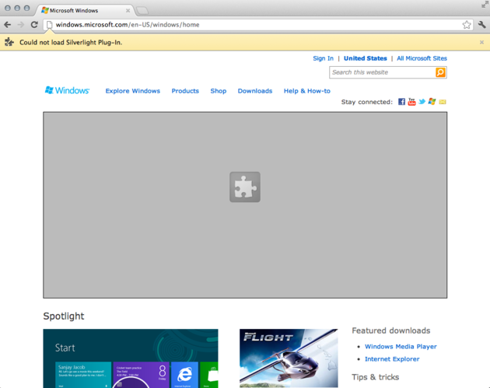Close the Microsoft Windows tab
This screenshot has height=388, width=490.
coord(128,11)
